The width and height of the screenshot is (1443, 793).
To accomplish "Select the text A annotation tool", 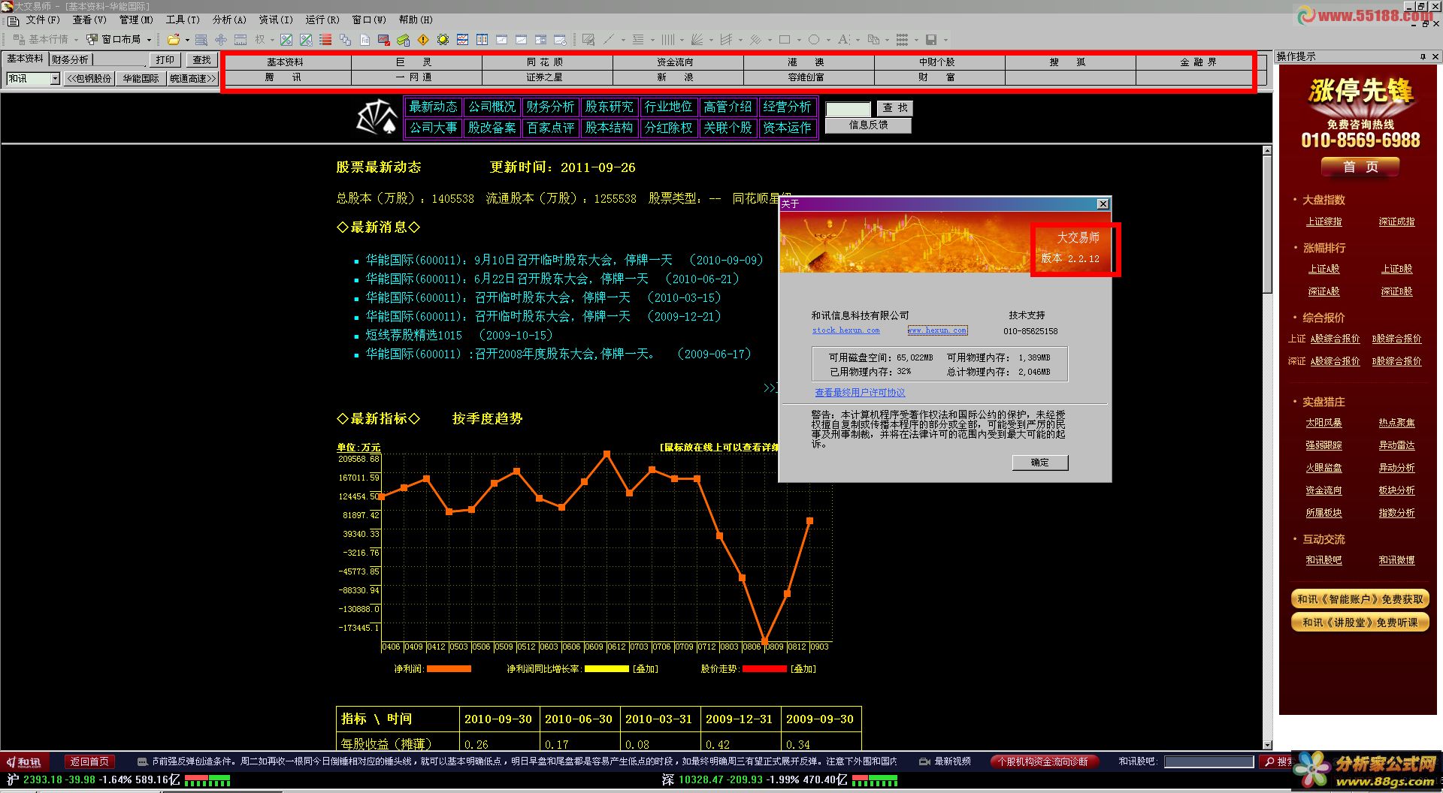I will [843, 39].
